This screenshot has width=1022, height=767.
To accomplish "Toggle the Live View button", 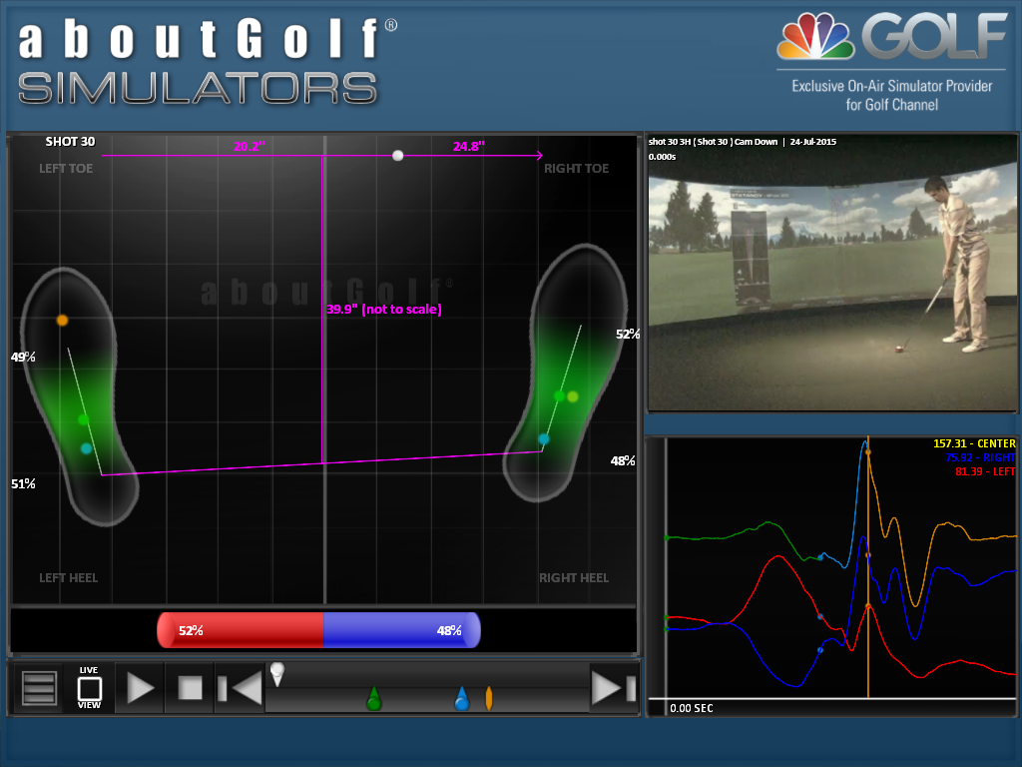I will click(89, 688).
